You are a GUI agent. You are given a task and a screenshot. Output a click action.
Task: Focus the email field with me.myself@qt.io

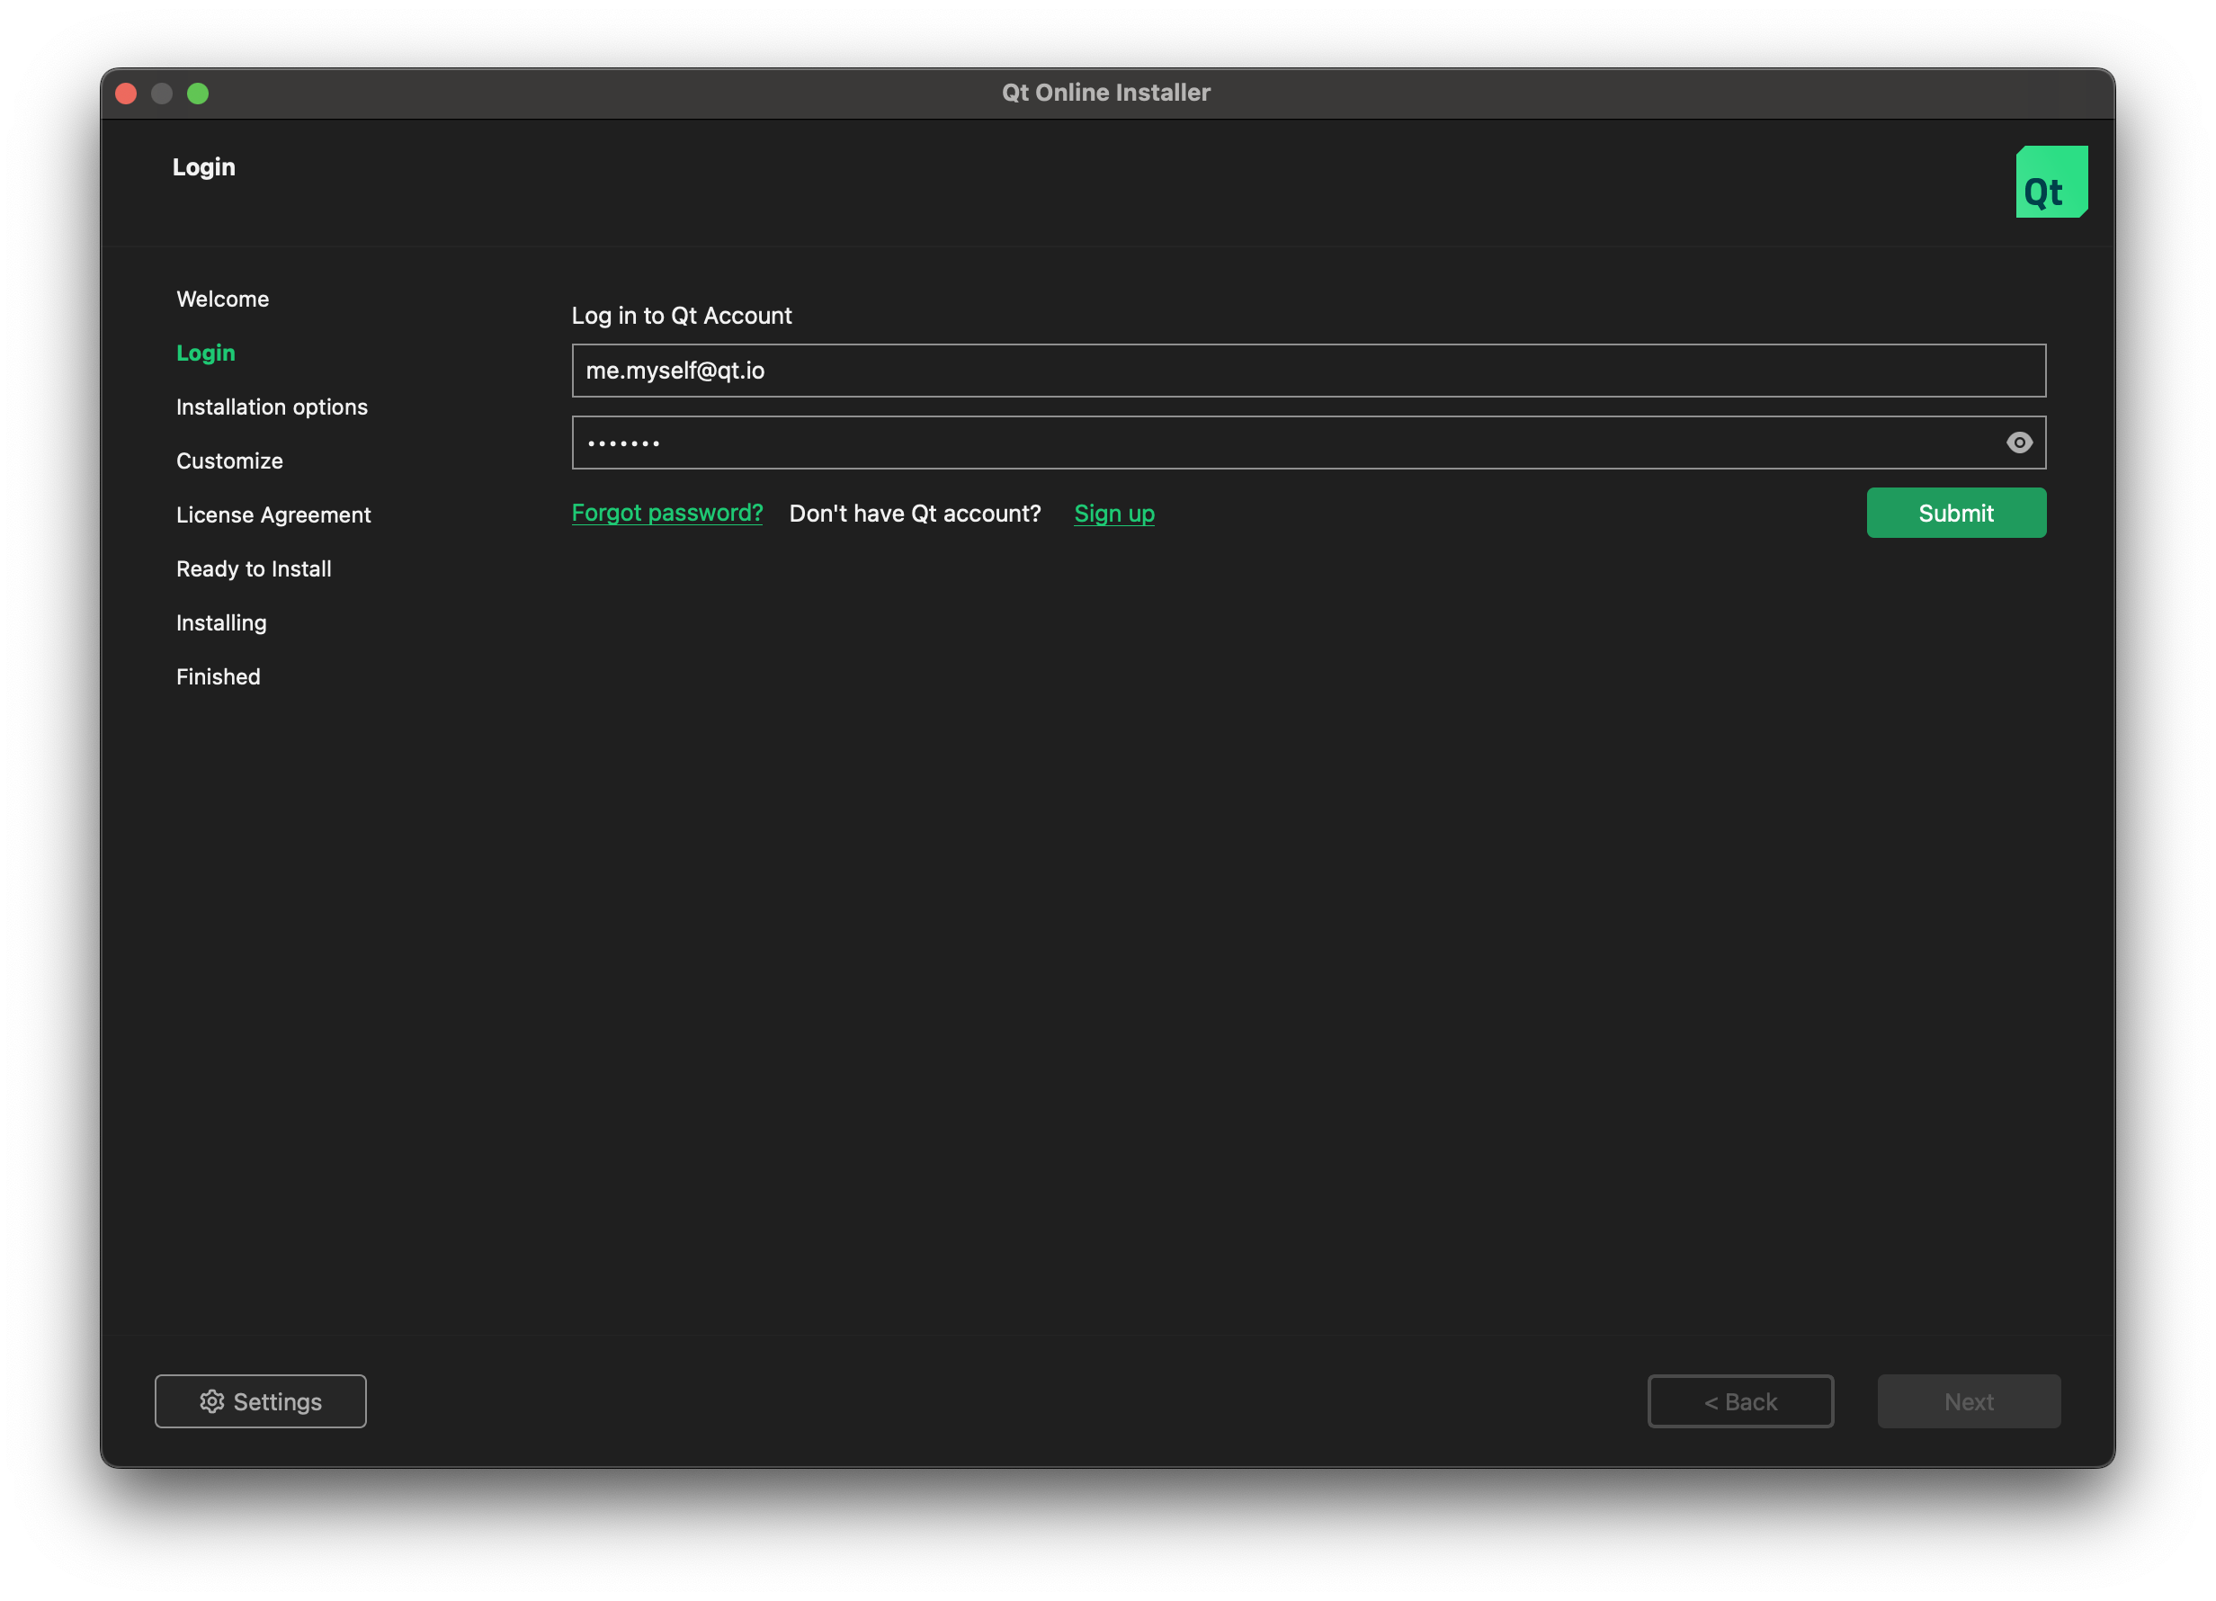pyautogui.click(x=1309, y=371)
